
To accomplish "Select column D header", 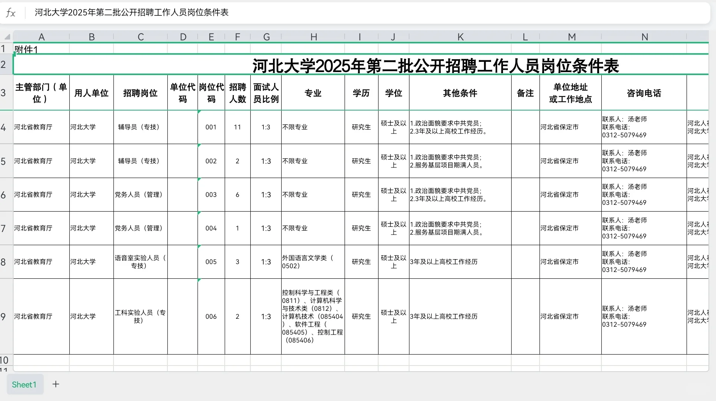I will pos(183,37).
